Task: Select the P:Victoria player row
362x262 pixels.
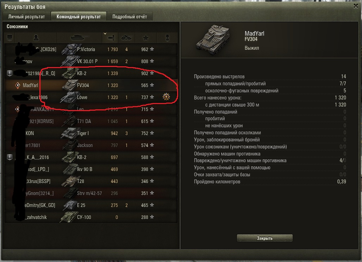Action: point(91,49)
